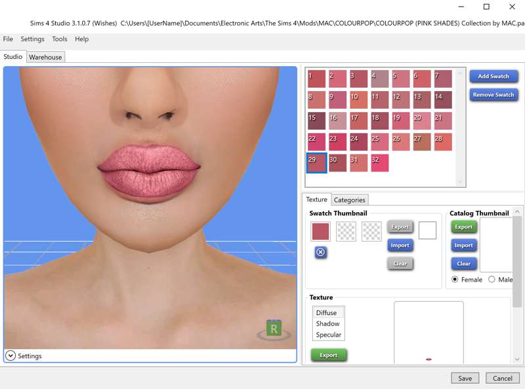The width and height of the screenshot is (525, 389).
Task: Click the Add Swatch button
Action: tap(493, 76)
